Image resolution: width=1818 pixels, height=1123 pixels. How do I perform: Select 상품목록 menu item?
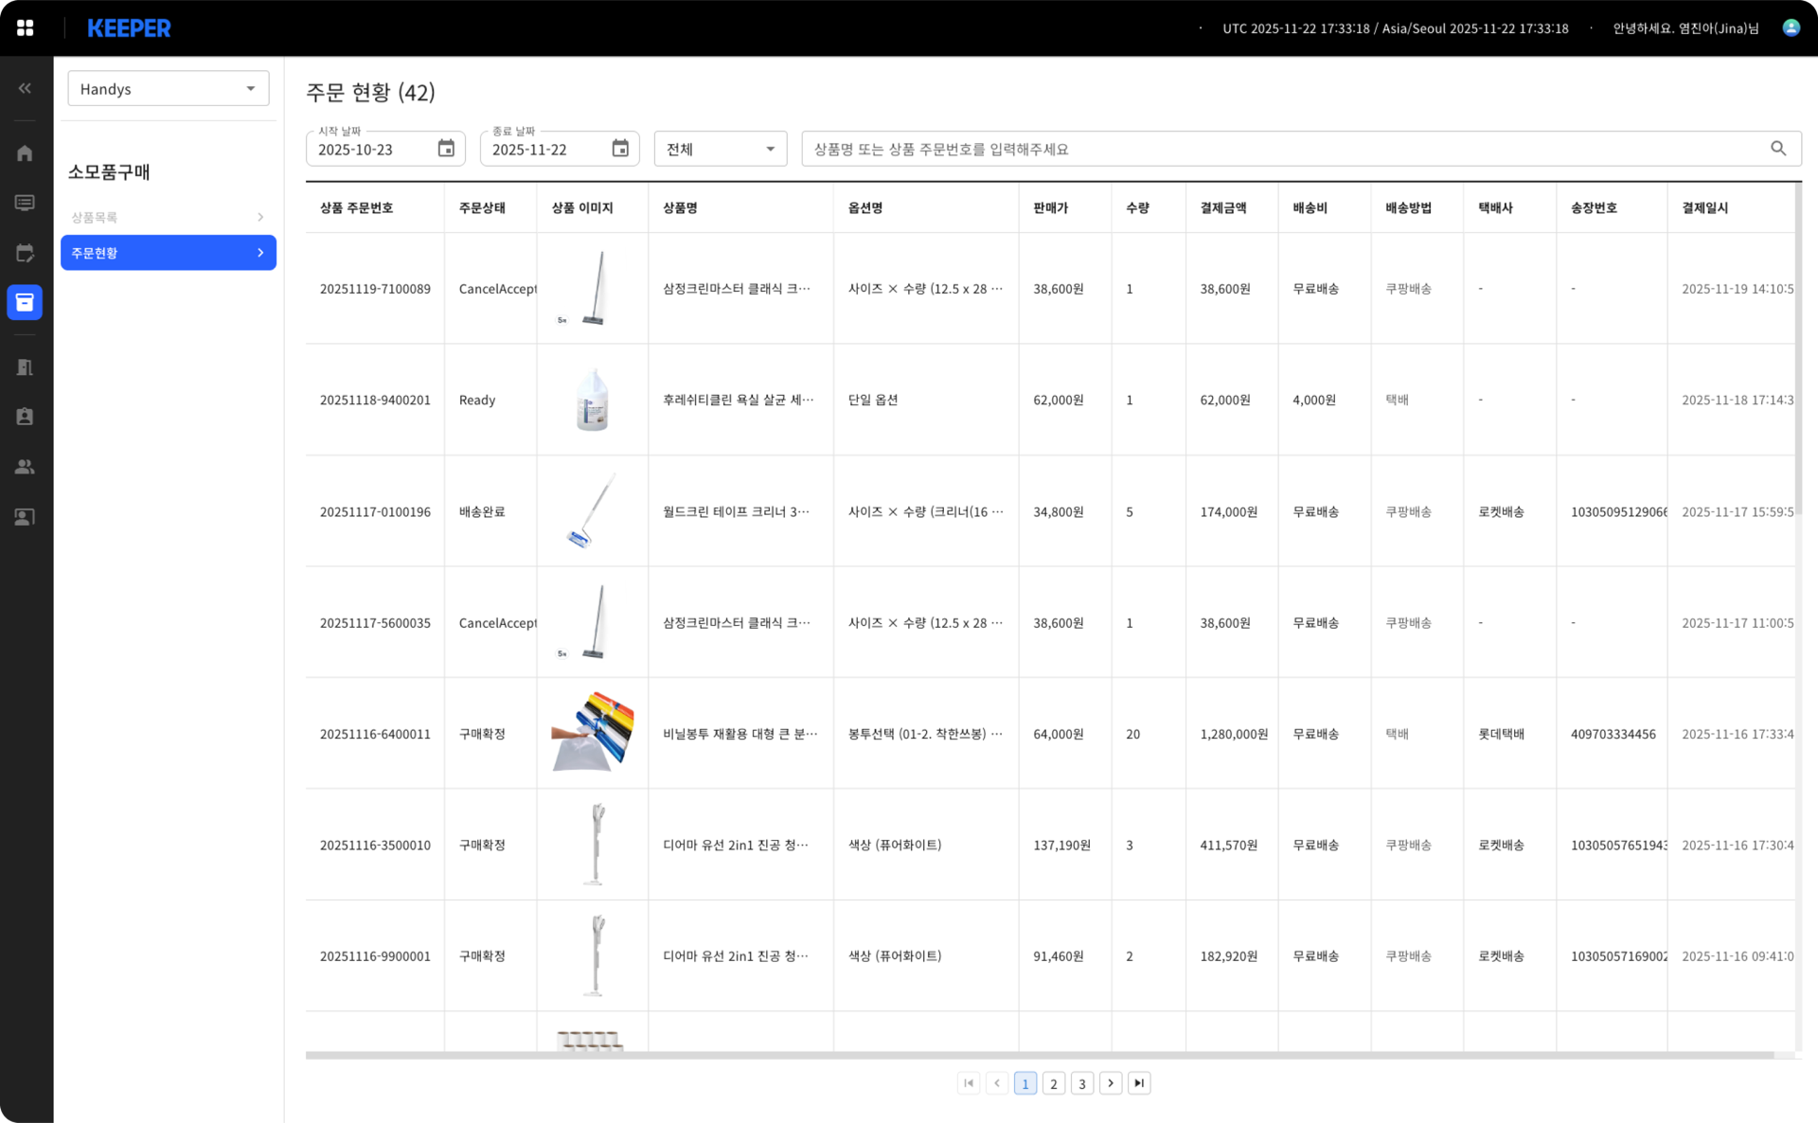pyautogui.click(x=169, y=217)
